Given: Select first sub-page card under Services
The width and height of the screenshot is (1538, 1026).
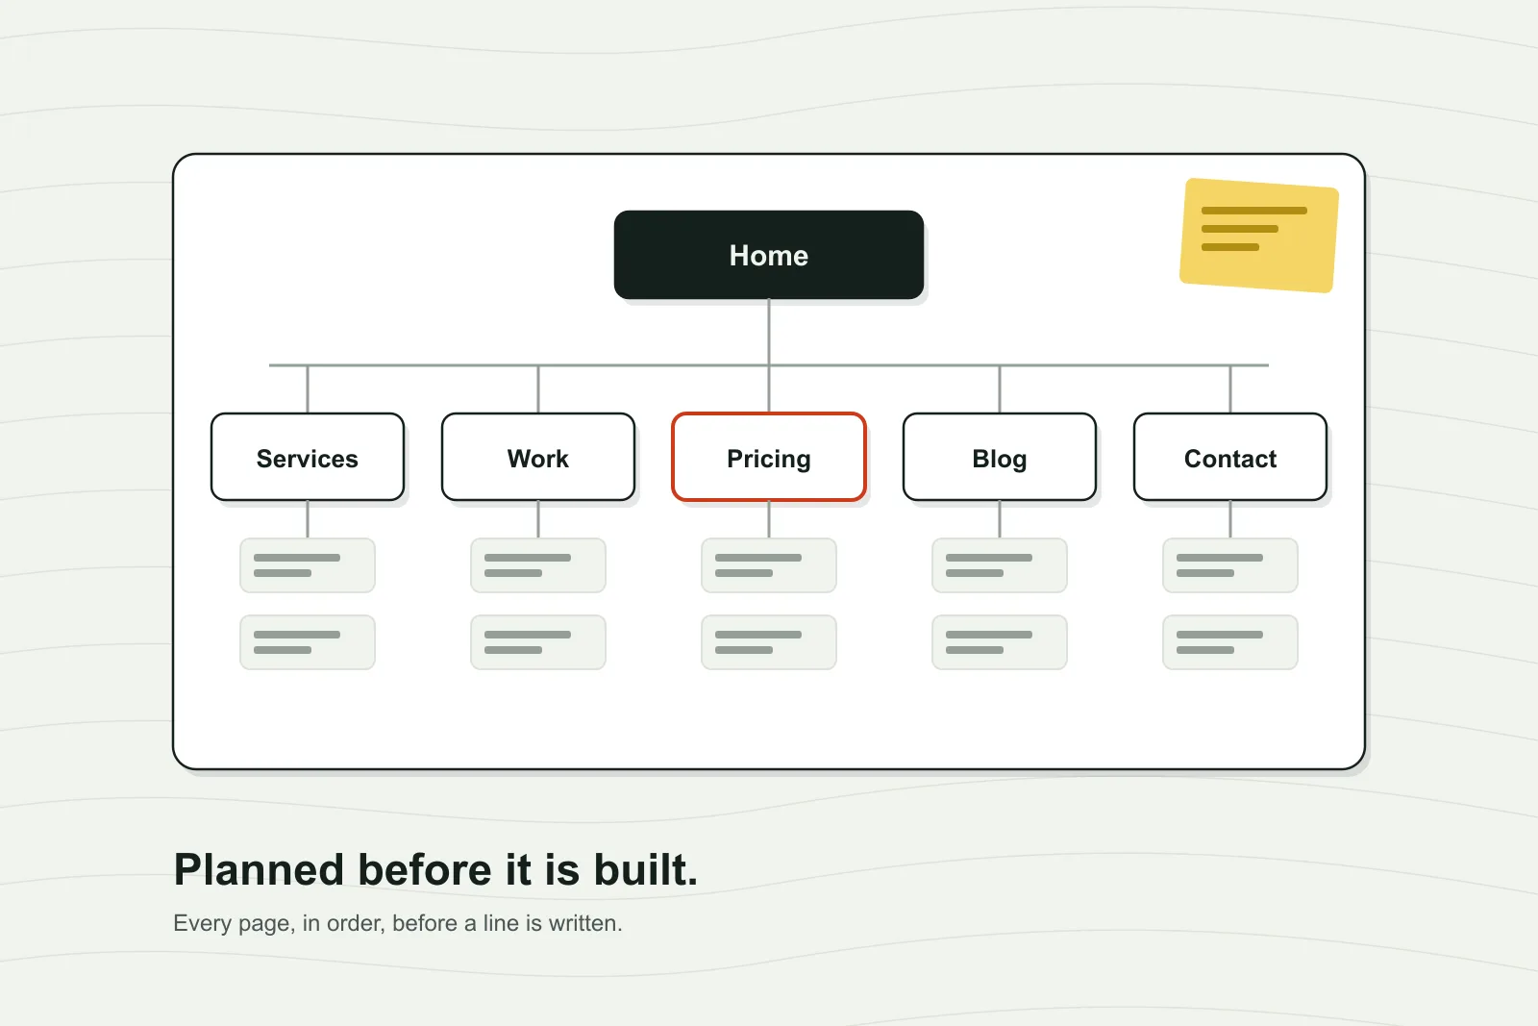Looking at the screenshot, I should [x=308, y=565].
